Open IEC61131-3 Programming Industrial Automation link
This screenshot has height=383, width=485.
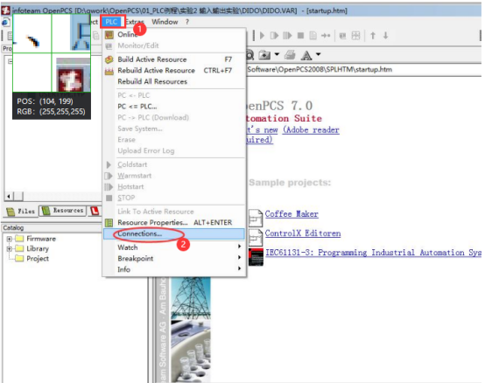coord(373,253)
